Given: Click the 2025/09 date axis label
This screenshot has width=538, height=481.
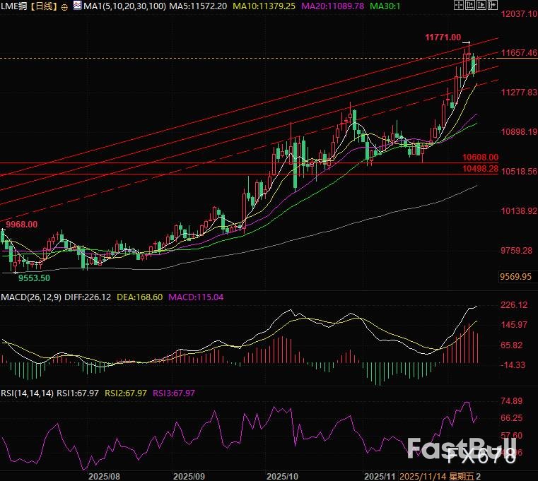Looking at the screenshot, I should tap(189, 476).
